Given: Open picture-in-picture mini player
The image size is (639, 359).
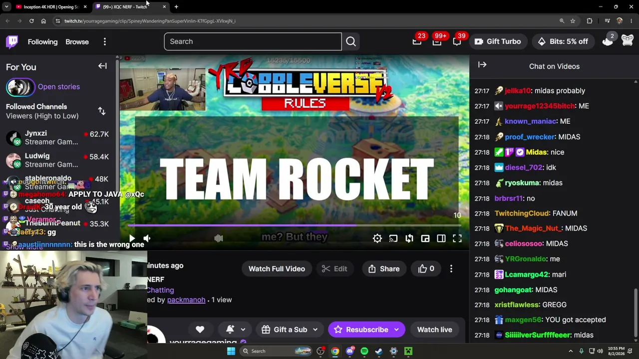Looking at the screenshot, I should pyautogui.click(x=425, y=239).
